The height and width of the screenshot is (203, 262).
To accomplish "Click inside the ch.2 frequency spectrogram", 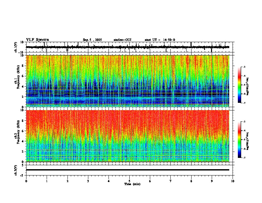I will (x=127, y=136).
